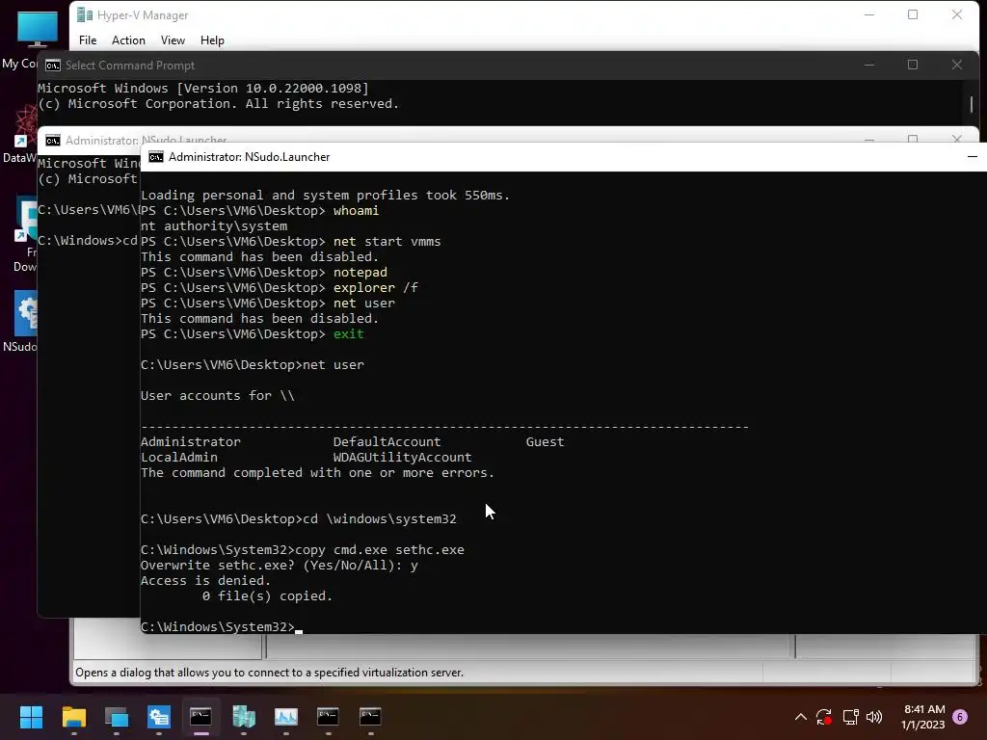987x740 pixels.
Task: Click the 'net start vmms' command text
Action: (387, 242)
